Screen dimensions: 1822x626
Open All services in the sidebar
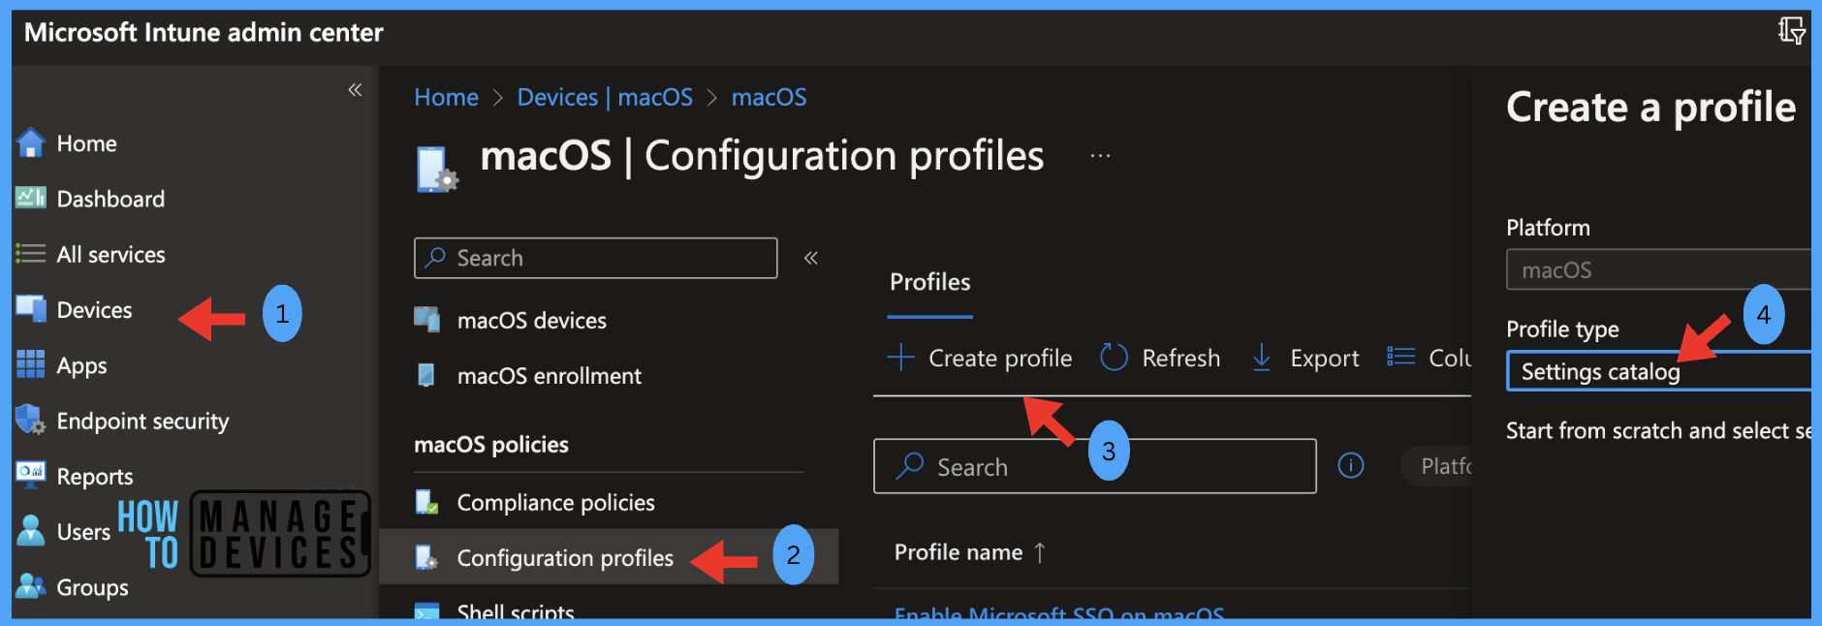(x=110, y=255)
